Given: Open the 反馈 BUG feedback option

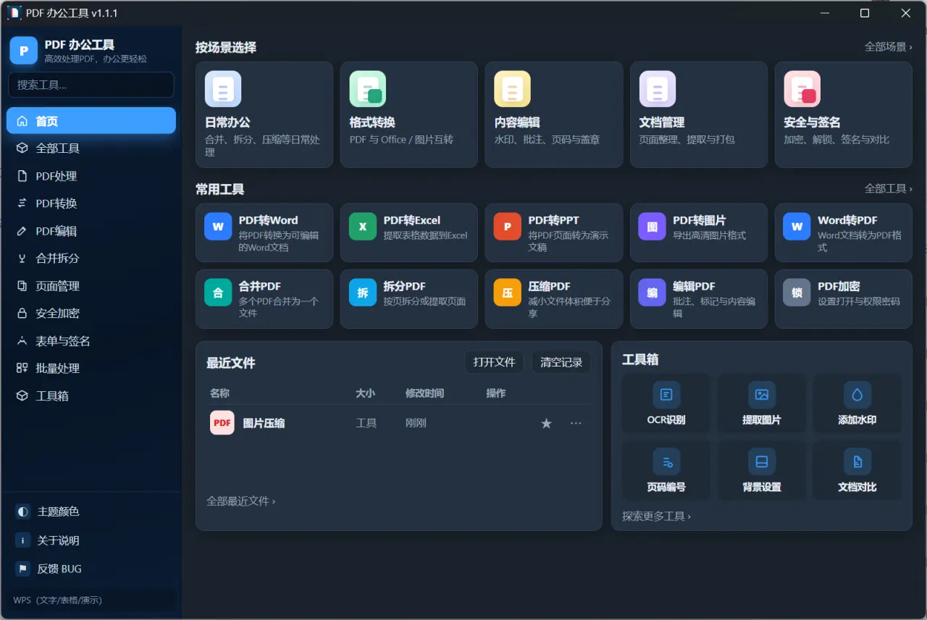Looking at the screenshot, I should [91, 569].
